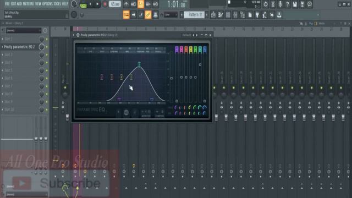
Task: Open the help question mark icon
Action: 288,4
